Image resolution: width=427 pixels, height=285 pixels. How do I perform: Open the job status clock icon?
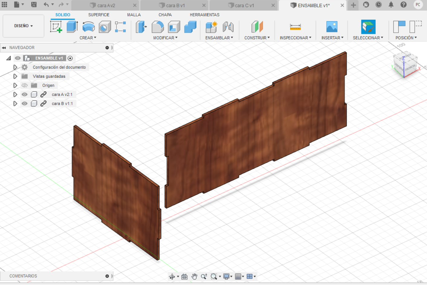(x=379, y=5)
